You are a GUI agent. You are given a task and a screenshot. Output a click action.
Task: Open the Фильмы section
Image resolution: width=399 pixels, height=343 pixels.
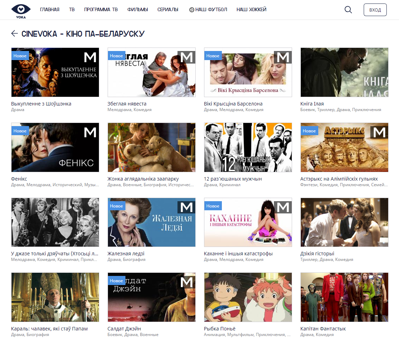[138, 10]
